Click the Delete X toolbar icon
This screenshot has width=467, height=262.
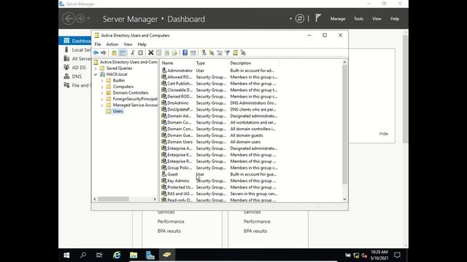[x=151, y=53]
